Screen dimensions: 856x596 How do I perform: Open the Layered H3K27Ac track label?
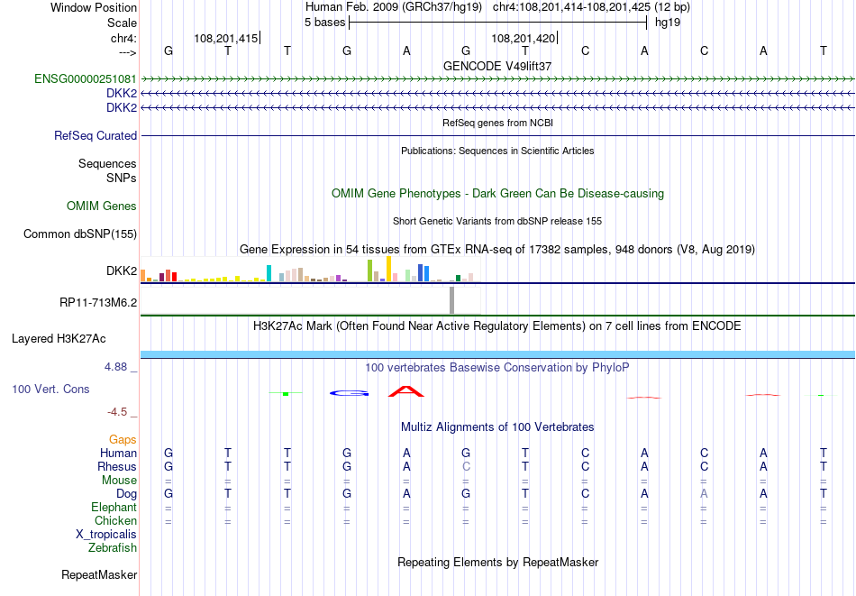click(59, 339)
